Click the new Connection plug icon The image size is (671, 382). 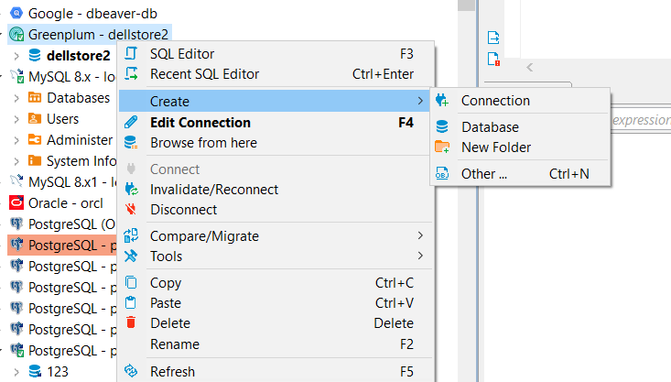tap(442, 100)
